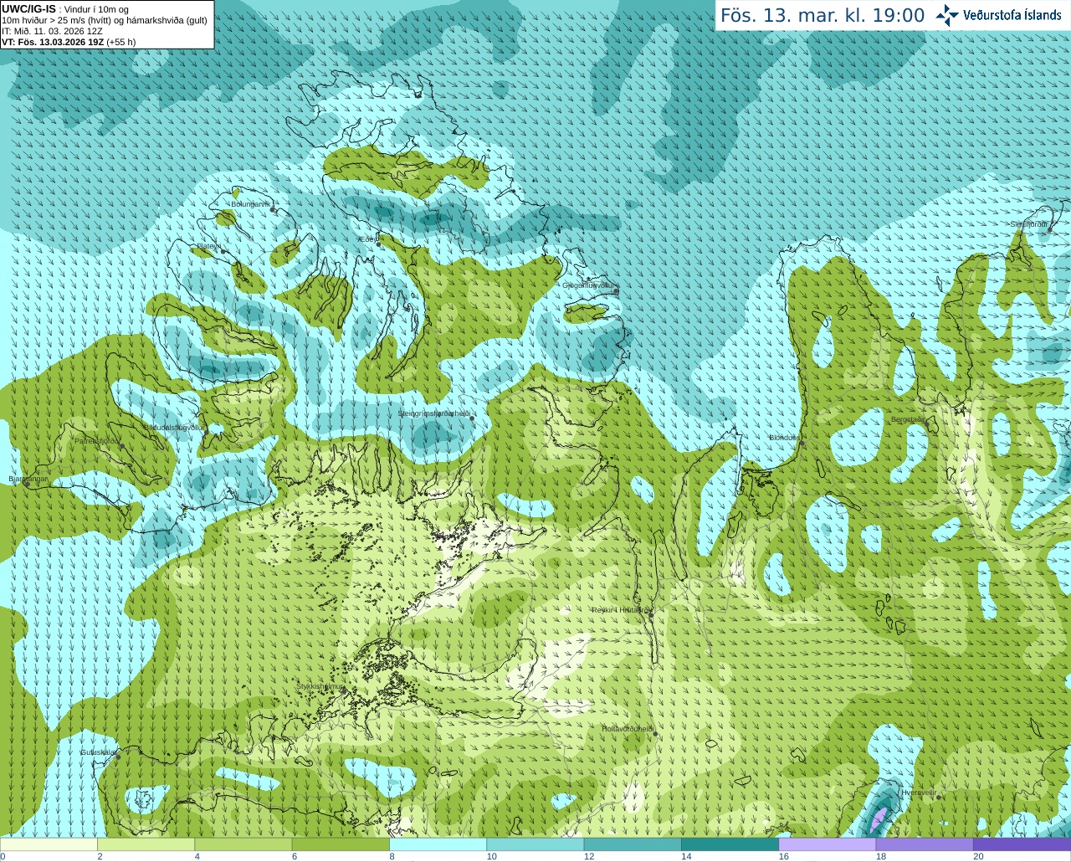Choose the 16–18 m/s lavender legend swatch

(x=827, y=844)
